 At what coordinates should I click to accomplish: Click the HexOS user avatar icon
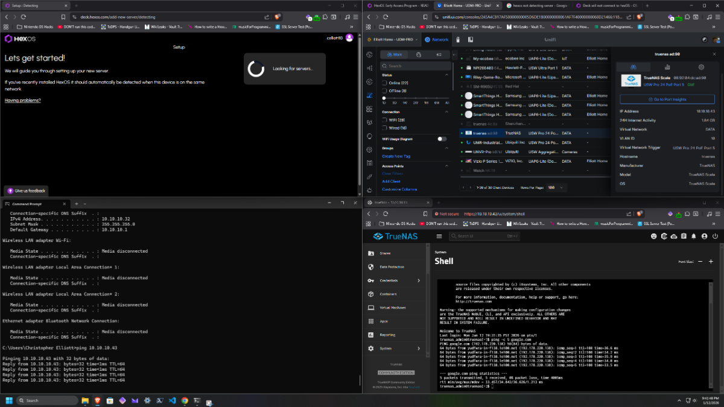(x=348, y=38)
